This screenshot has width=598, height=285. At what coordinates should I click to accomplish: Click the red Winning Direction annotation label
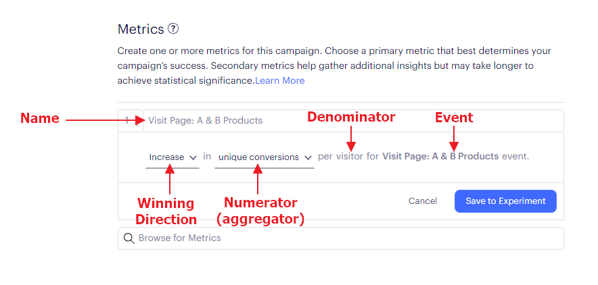pos(166,211)
